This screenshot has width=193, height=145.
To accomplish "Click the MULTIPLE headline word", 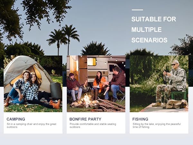I will (146, 30).
